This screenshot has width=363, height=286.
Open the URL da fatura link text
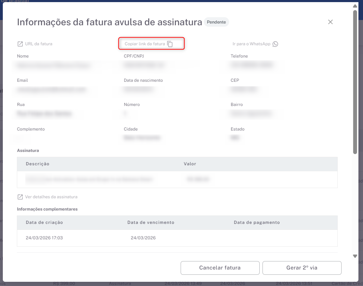[39, 44]
